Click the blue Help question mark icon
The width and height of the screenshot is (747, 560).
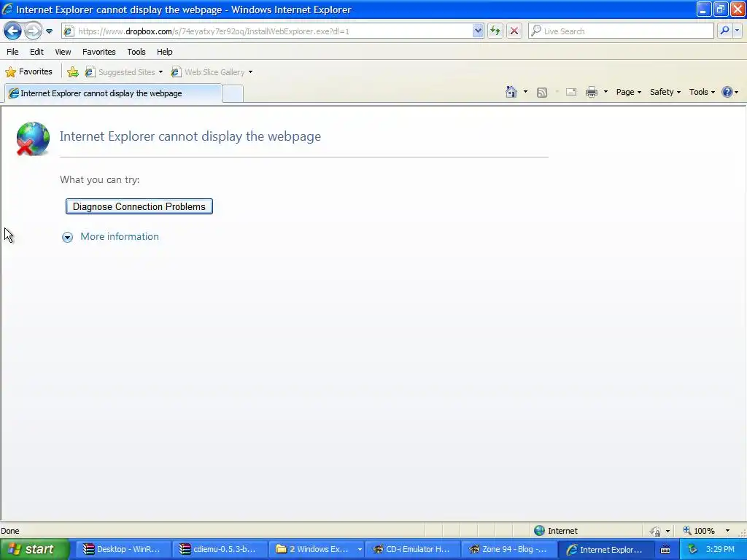[727, 93]
